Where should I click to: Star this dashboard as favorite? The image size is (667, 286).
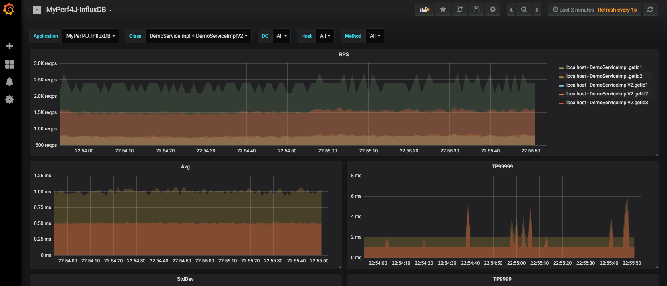coord(443,10)
